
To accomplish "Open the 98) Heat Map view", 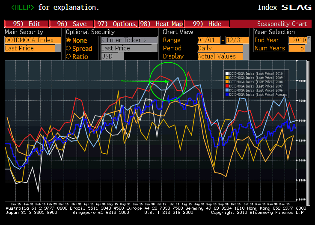I will (160, 24).
